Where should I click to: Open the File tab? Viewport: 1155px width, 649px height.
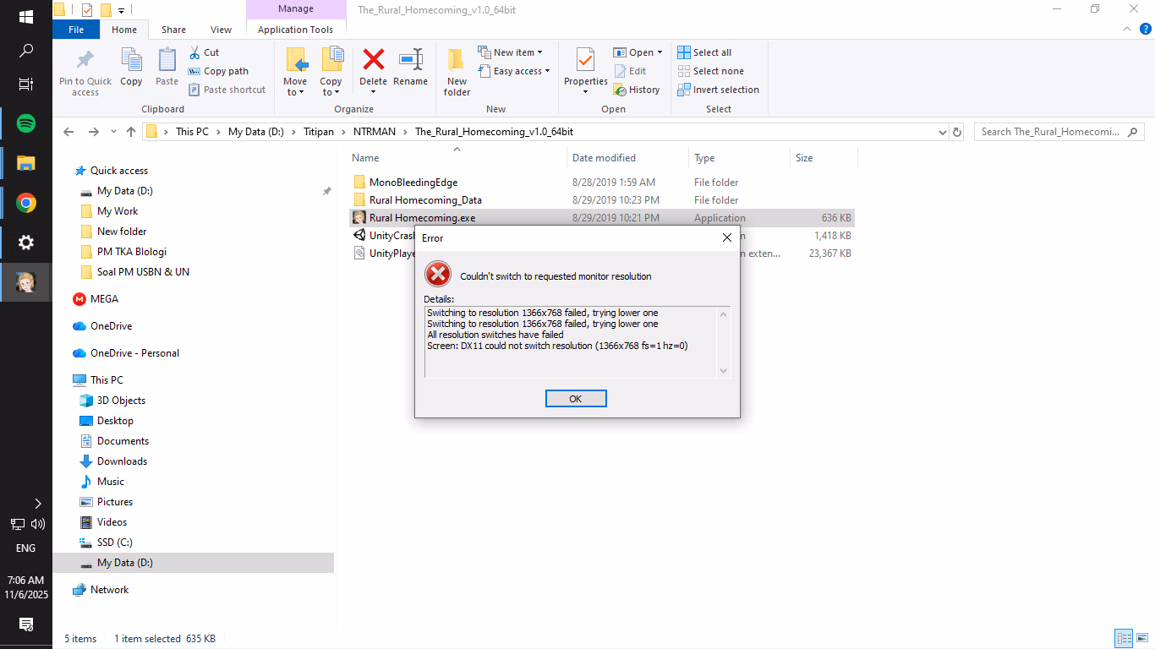76,30
